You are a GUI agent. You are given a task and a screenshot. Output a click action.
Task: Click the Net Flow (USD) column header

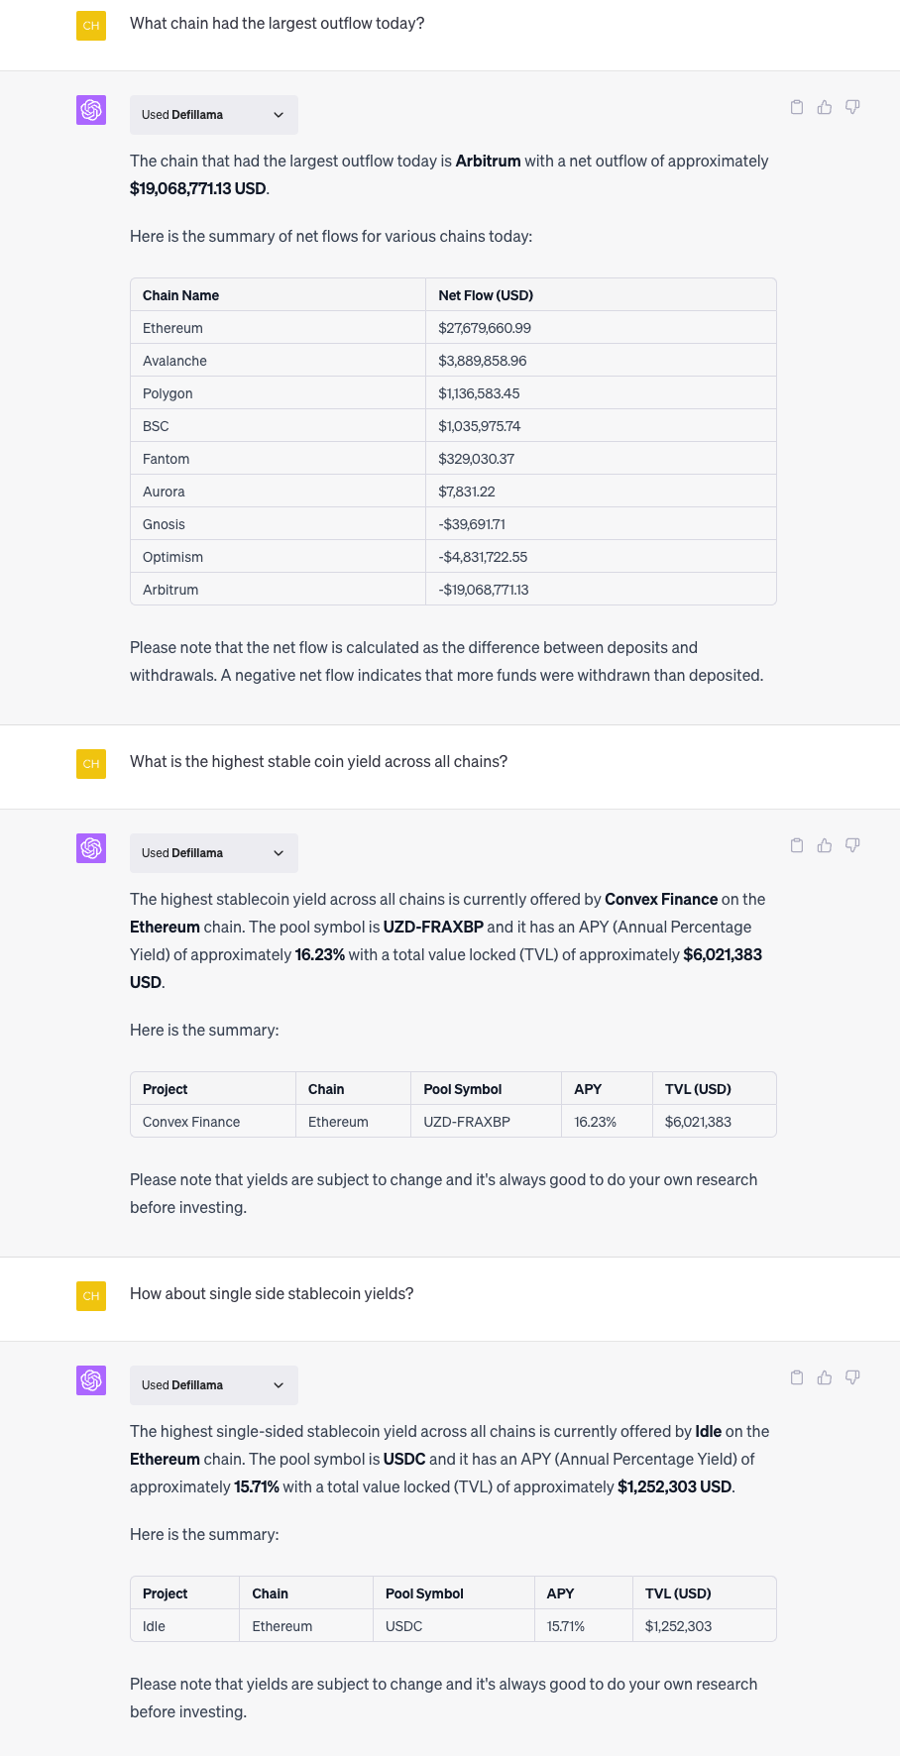click(x=486, y=295)
